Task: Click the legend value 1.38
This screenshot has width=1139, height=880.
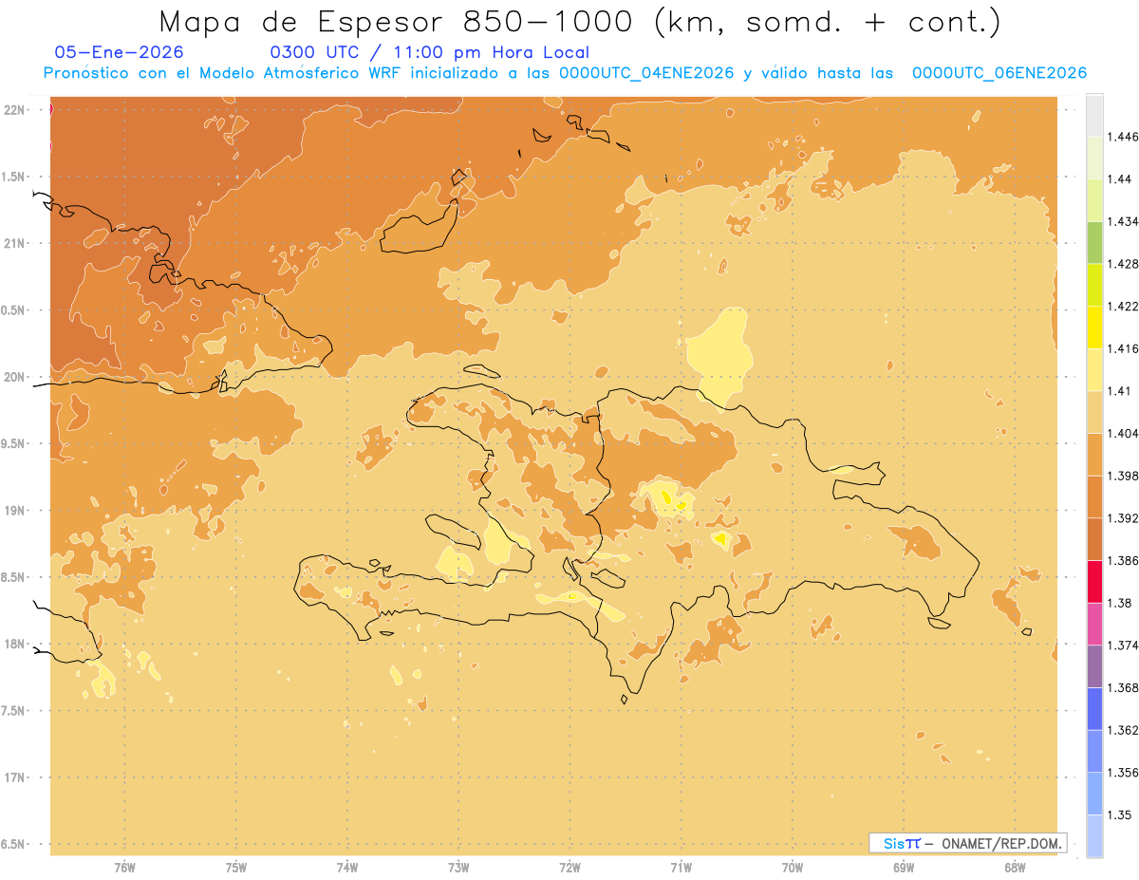Action: pyautogui.click(x=1119, y=603)
